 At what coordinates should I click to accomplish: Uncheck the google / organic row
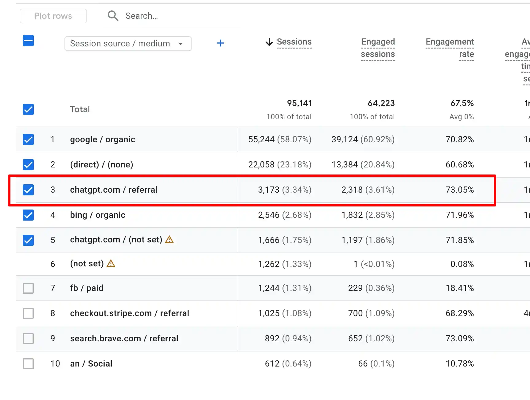click(x=28, y=139)
